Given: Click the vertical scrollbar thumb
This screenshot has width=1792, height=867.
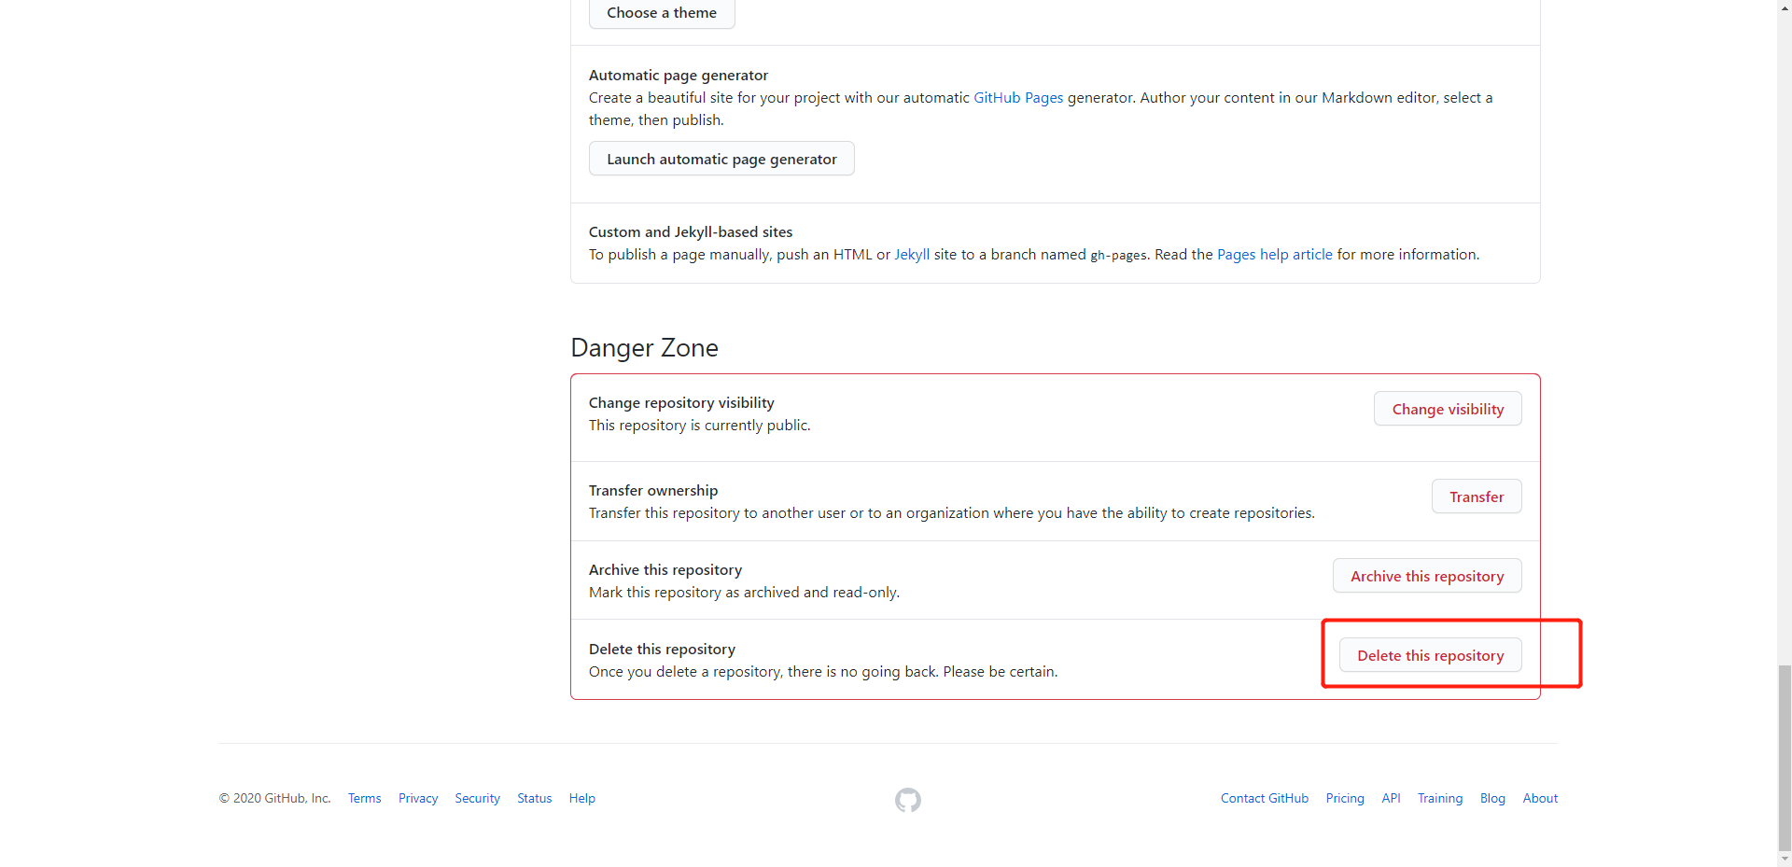Looking at the screenshot, I should 1785,756.
